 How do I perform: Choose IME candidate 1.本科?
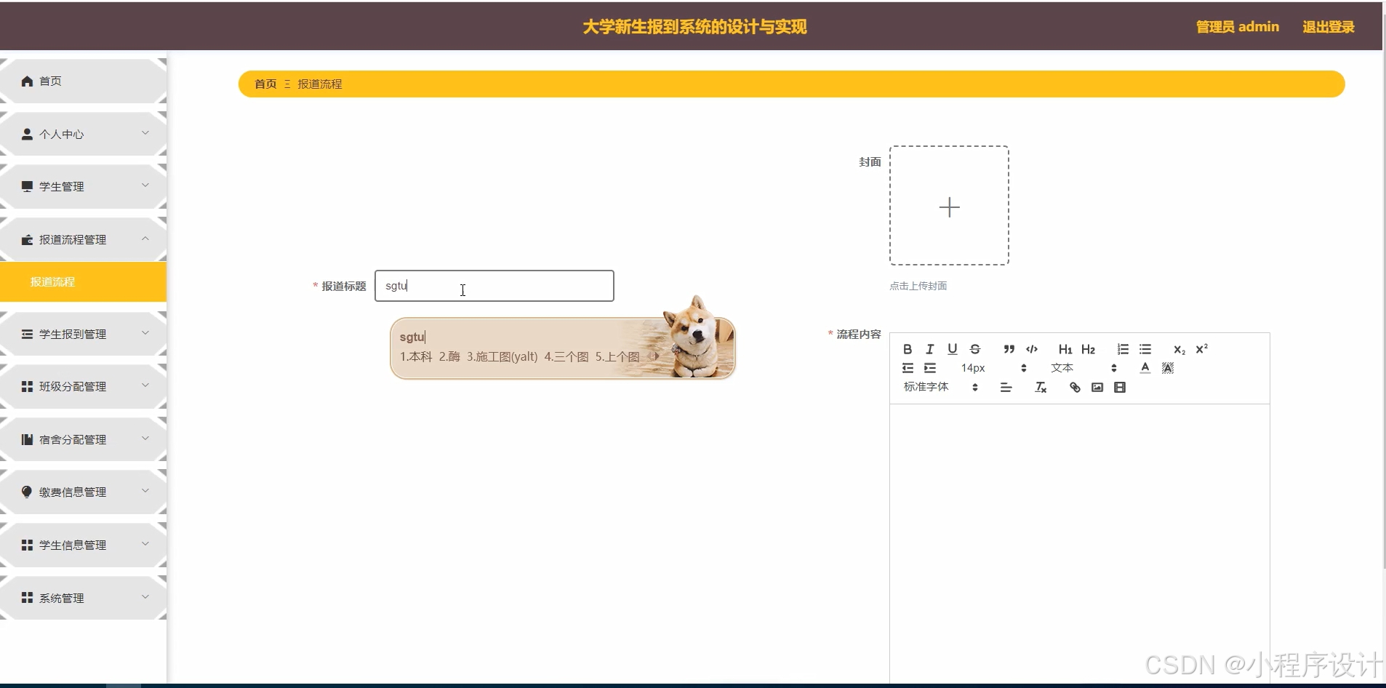point(416,356)
